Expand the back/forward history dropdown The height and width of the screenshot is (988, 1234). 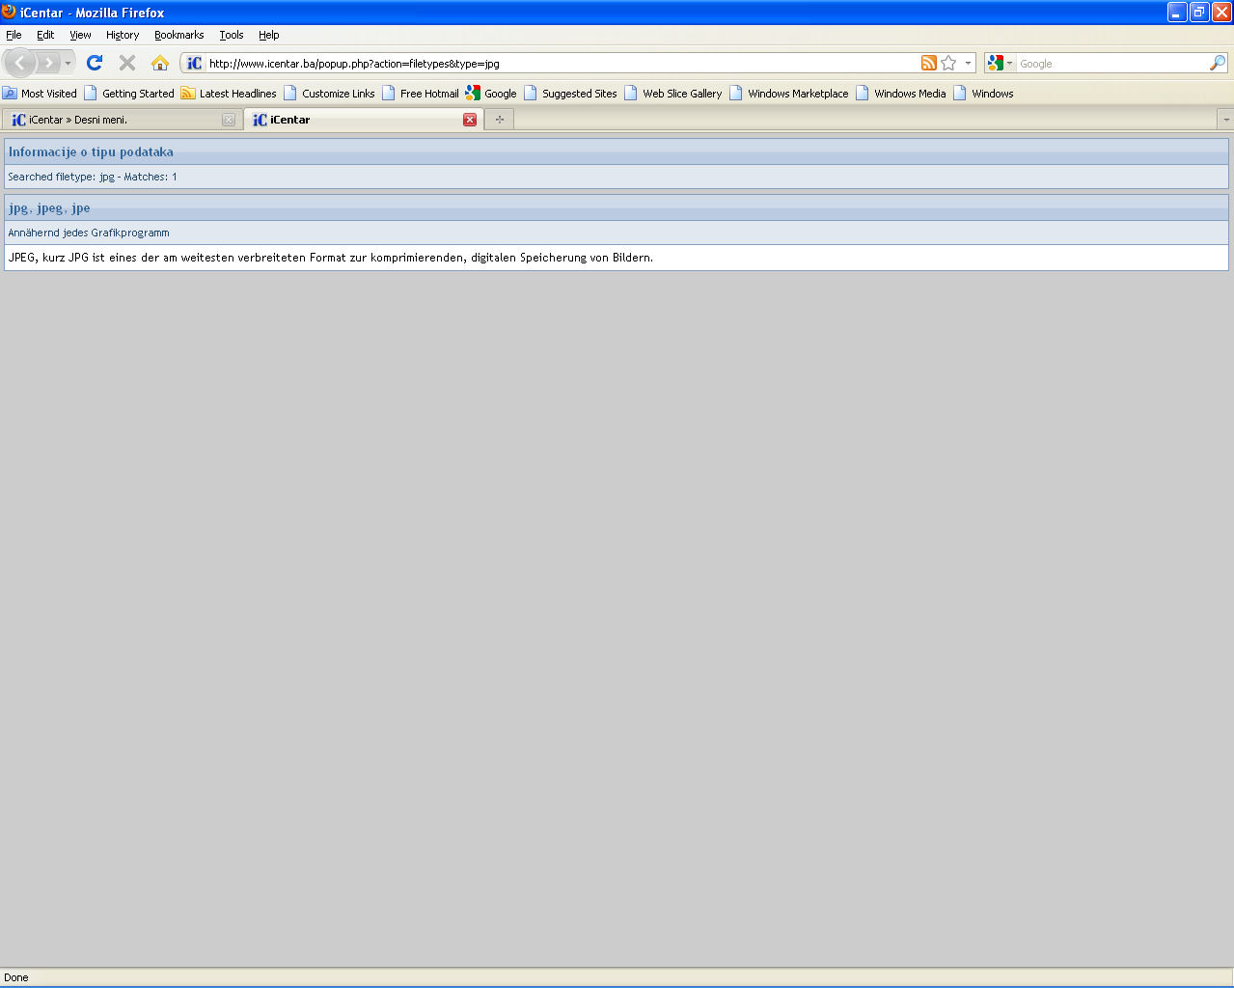coord(68,63)
